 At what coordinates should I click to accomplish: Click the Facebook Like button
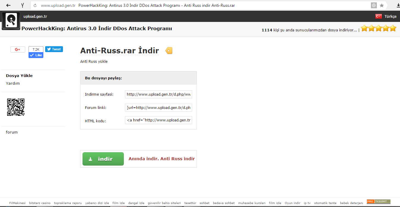36,55
